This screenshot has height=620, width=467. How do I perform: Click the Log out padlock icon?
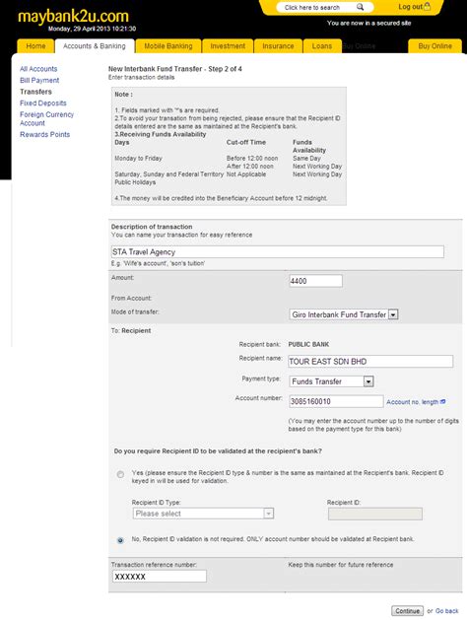[427, 6]
